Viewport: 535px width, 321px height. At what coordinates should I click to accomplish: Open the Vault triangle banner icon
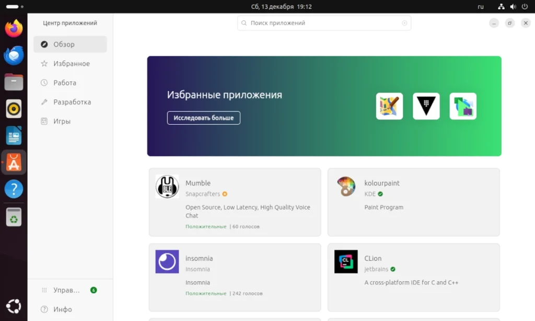(x=426, y=106)
